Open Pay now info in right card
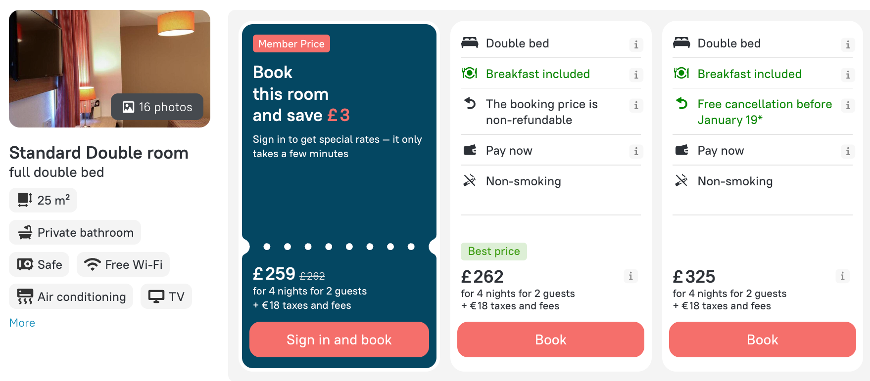This screenshot has height=381, width=870. [x=848, y=151]
